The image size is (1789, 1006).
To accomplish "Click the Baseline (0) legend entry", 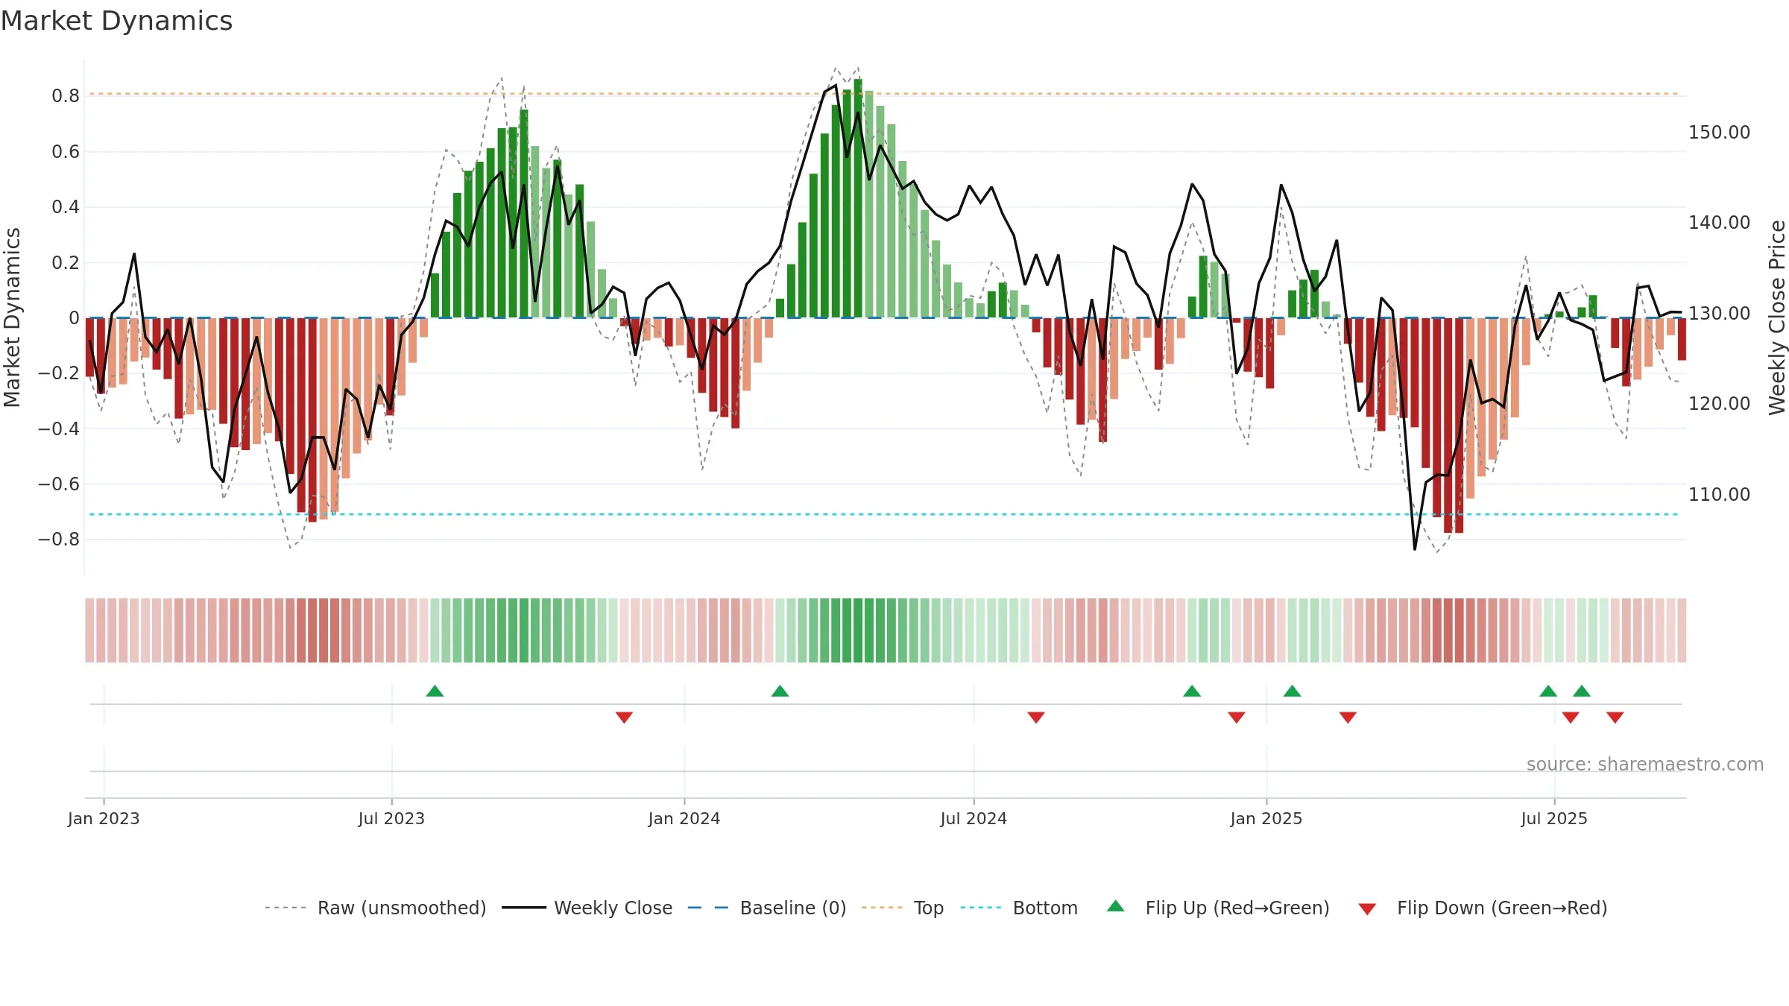I will click(767, 908).
